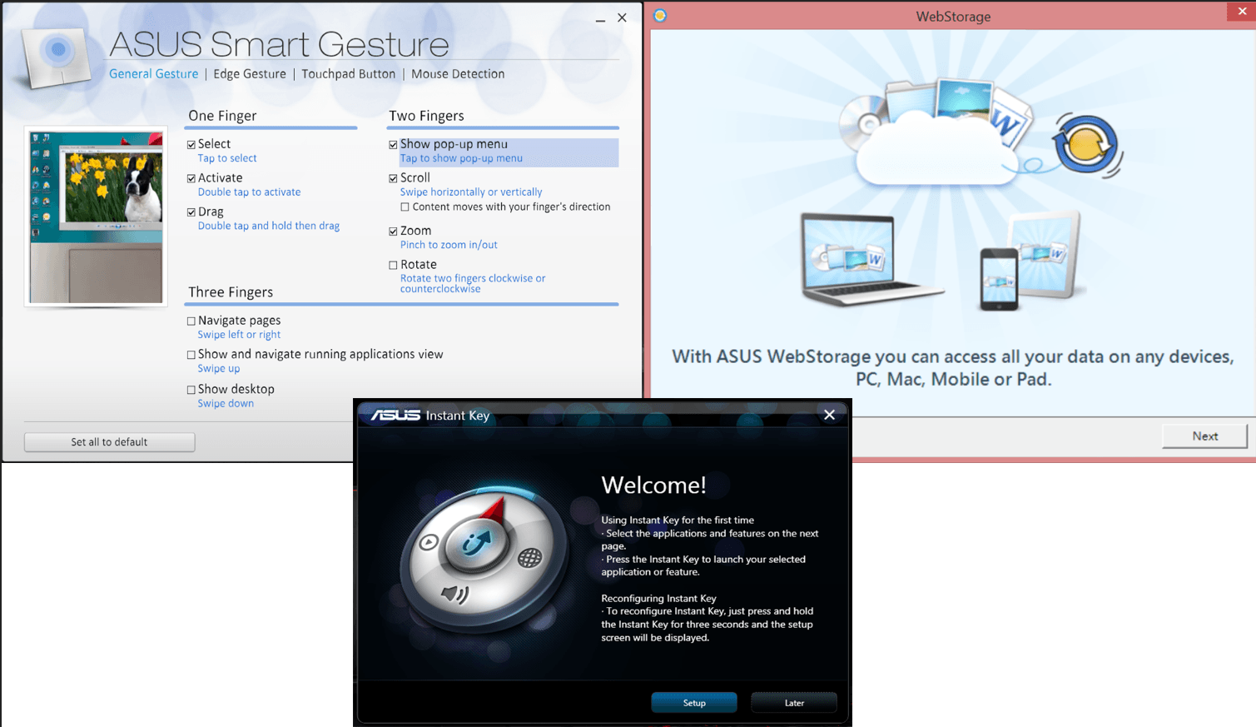1256x727 pixels.
Task: Click the "Swipe up" description
Action: [219, 369]
